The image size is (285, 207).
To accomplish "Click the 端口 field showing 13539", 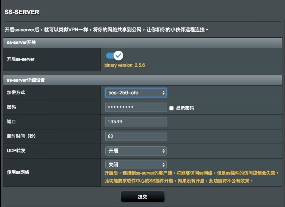I will coord(136,122).
